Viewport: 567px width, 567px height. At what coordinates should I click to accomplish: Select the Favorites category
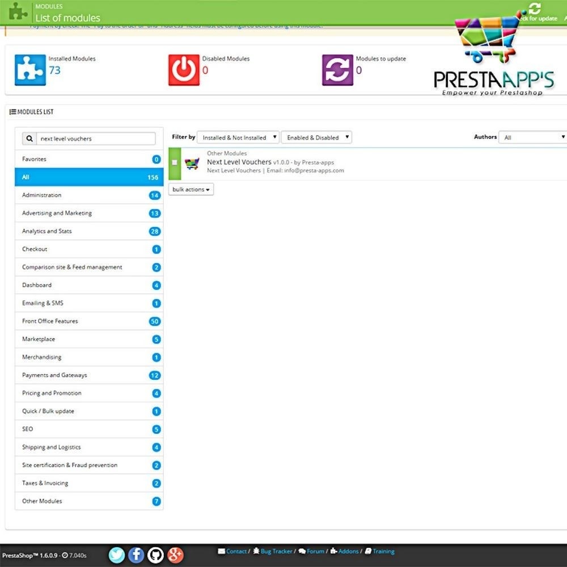pyautogui.click(x=89, y=159)
